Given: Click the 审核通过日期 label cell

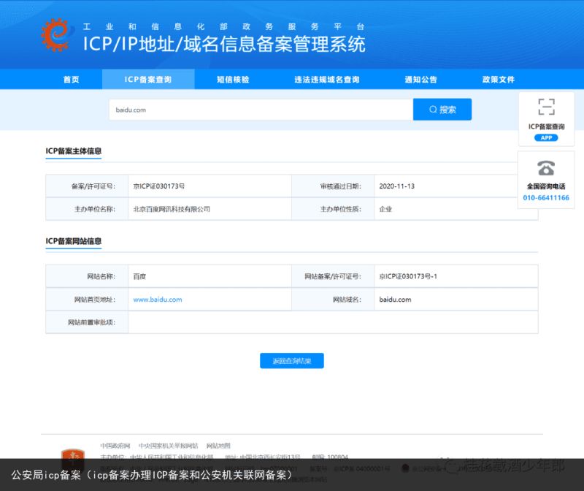Looking at the screenshot, I should click(x=333, y=186).
